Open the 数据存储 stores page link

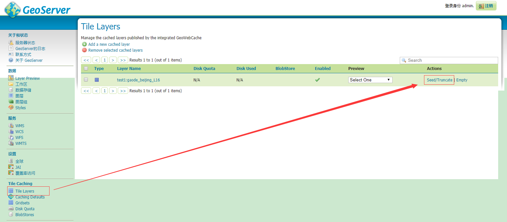[x=23, y=90]
